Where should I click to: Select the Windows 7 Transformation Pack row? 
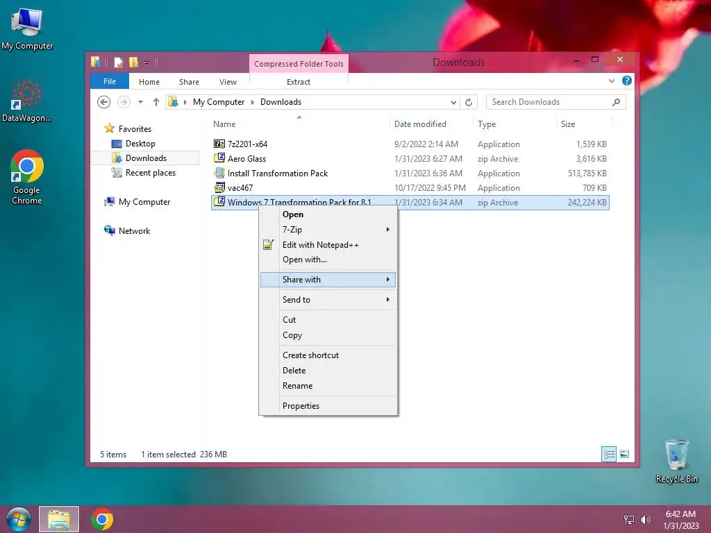click(x=410, y=202)
